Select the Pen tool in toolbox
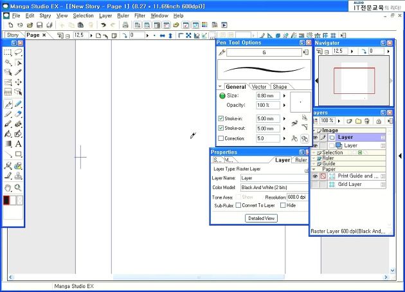405x292 pixels. coord(8,104)
